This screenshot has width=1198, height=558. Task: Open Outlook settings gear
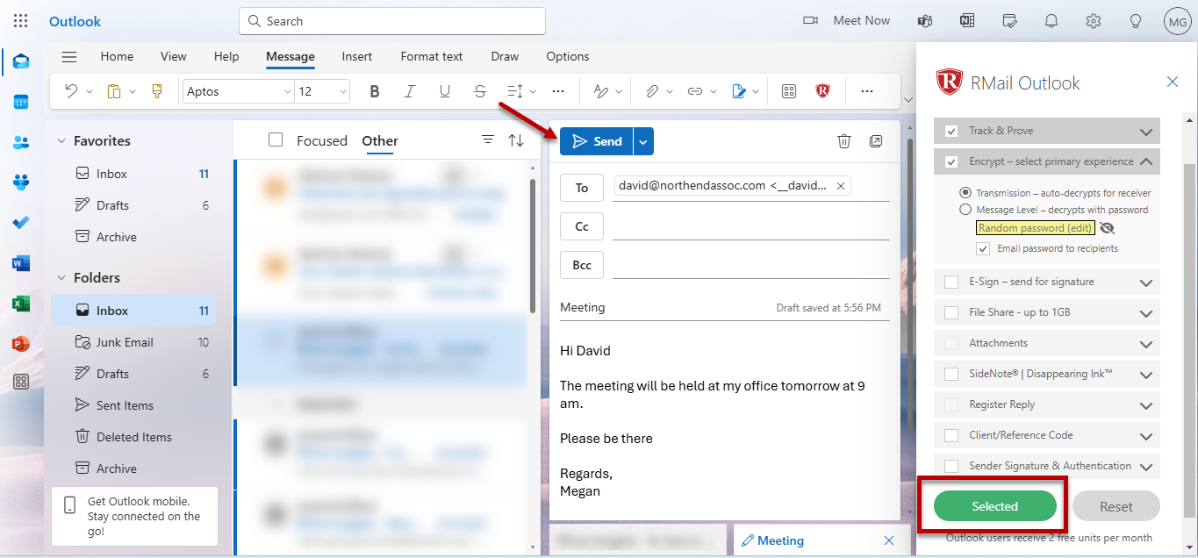point(1093,21)
